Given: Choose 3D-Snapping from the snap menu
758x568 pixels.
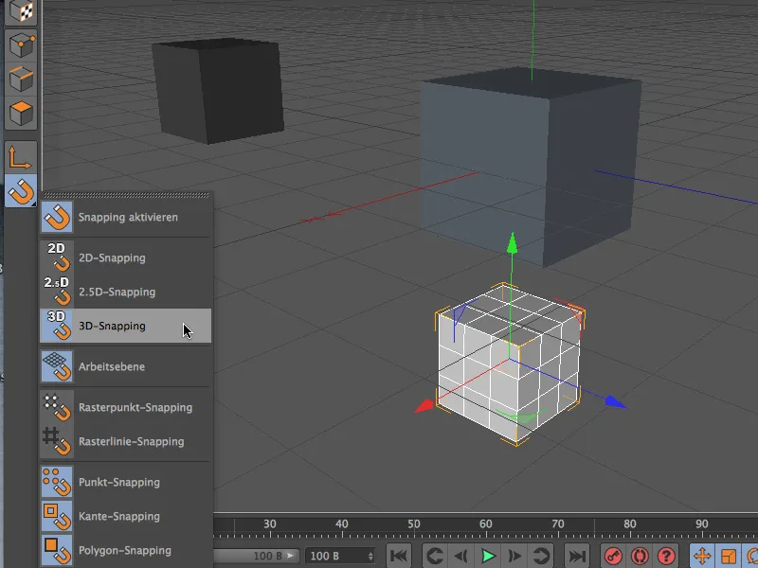Looking at the screenshot, I should pos(112,326).
